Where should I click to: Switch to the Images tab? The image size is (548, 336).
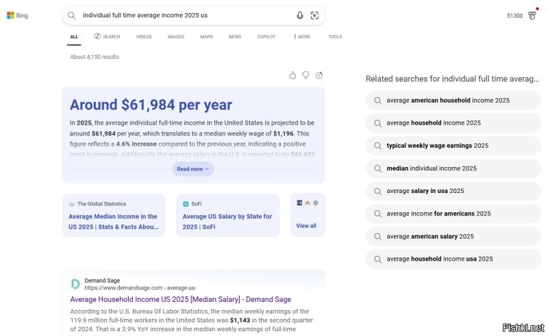pyautogui.click(x=175, y=36)
